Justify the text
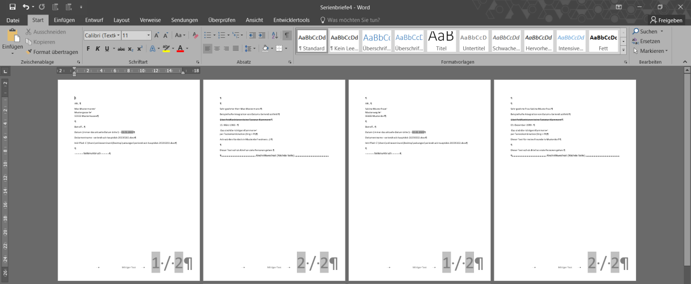This screenshot has height=284, width=691. point(236,49)
